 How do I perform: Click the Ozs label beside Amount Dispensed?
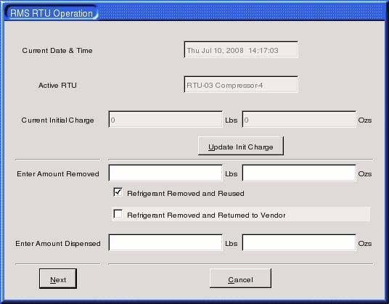[364, 244]
